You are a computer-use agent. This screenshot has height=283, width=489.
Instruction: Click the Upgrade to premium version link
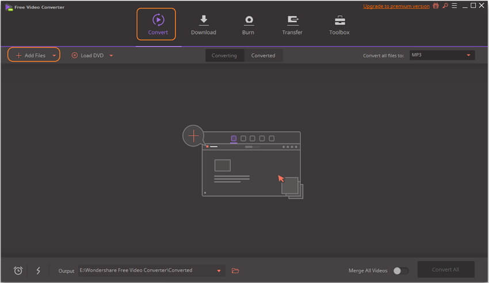396,6
